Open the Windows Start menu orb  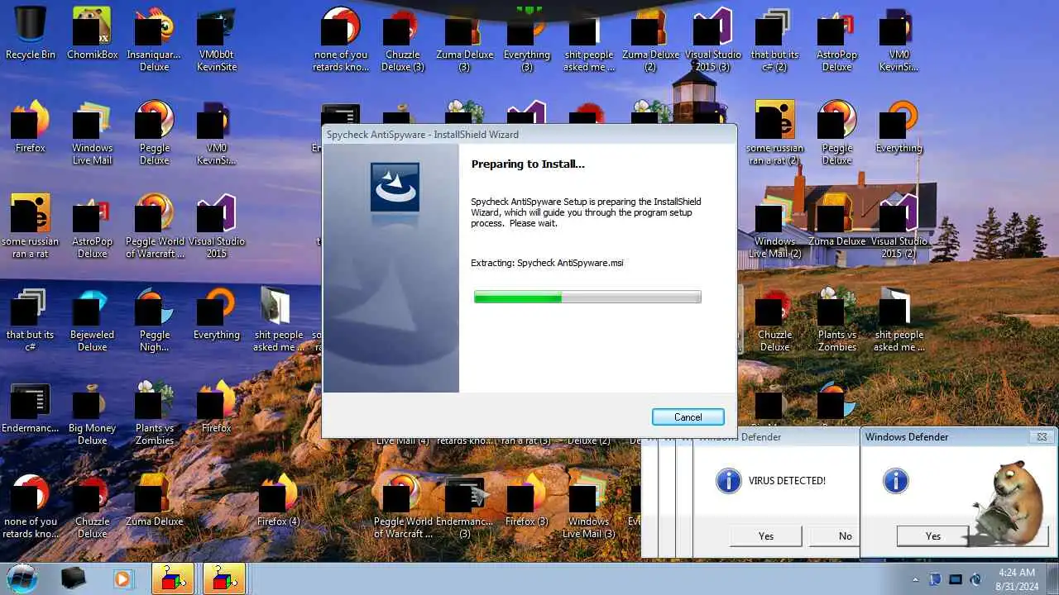22,578
